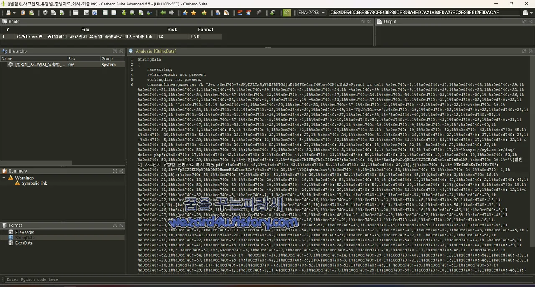Select FileHeader in Format tree
This screenshot has width=535, height=287.
(25, 232)
